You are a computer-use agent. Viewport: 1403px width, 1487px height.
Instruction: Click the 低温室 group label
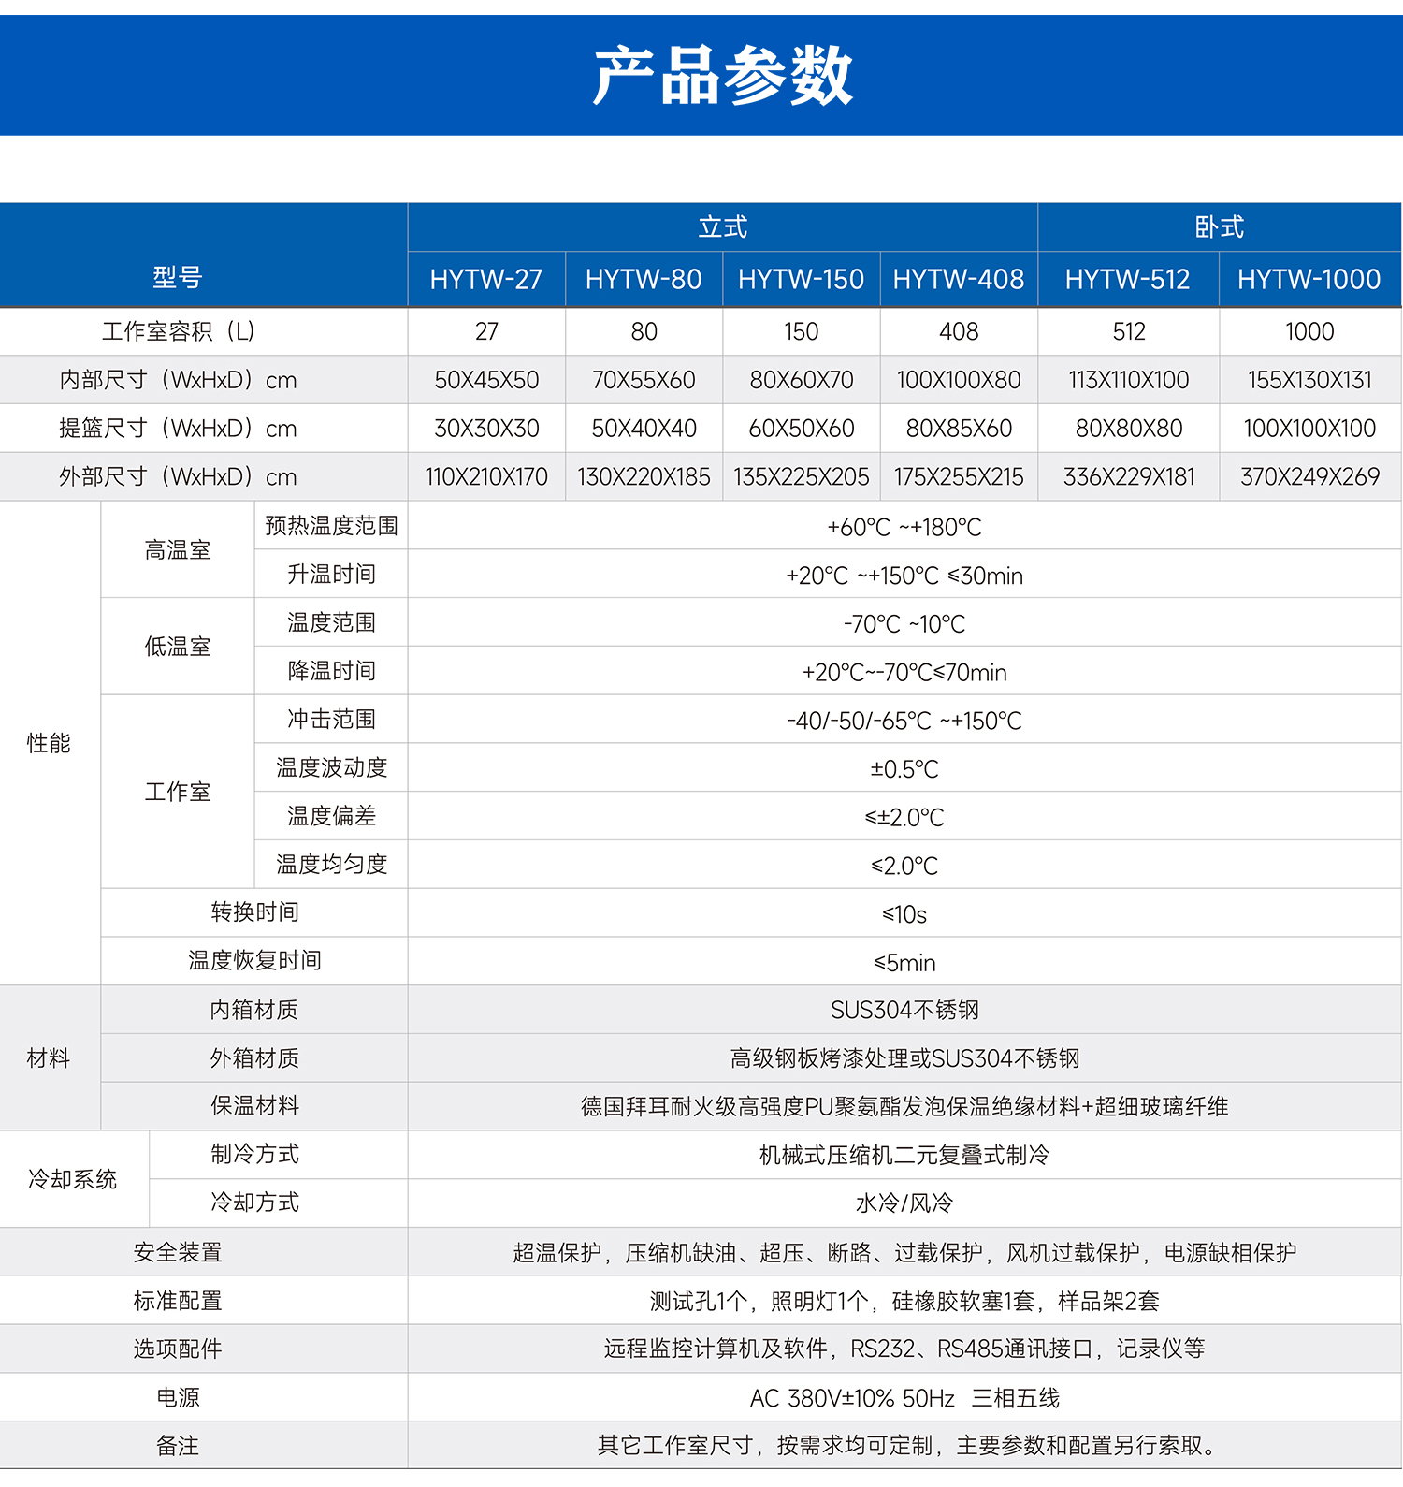178,647
